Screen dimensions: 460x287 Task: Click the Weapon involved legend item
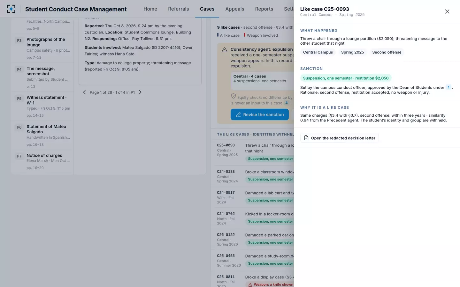pos(261,35)
